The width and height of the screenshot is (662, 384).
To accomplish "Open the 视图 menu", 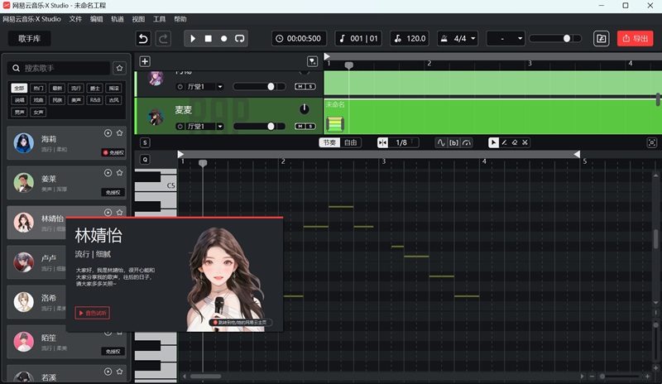I will tap(138, 19).
